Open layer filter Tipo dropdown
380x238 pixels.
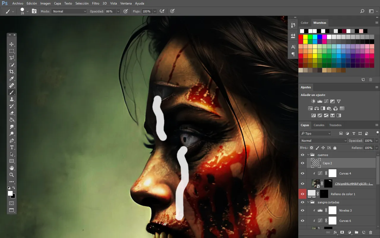(x=315, y=134)
